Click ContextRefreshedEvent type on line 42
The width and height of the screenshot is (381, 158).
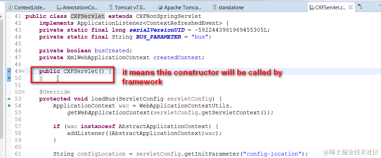[183, 23]
